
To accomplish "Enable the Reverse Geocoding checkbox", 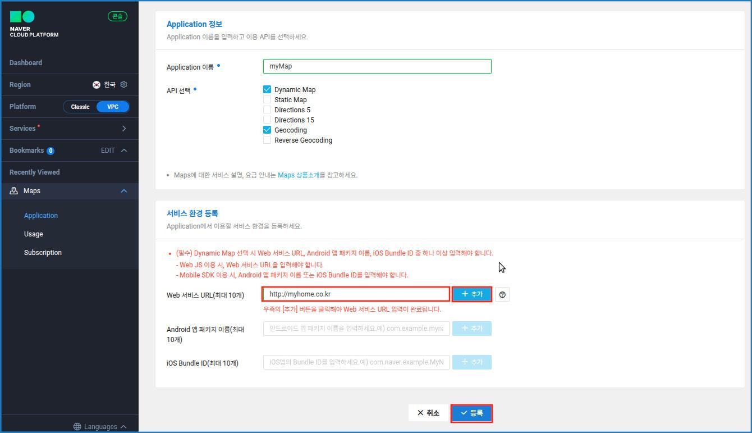I will click(x=267, y=140).
